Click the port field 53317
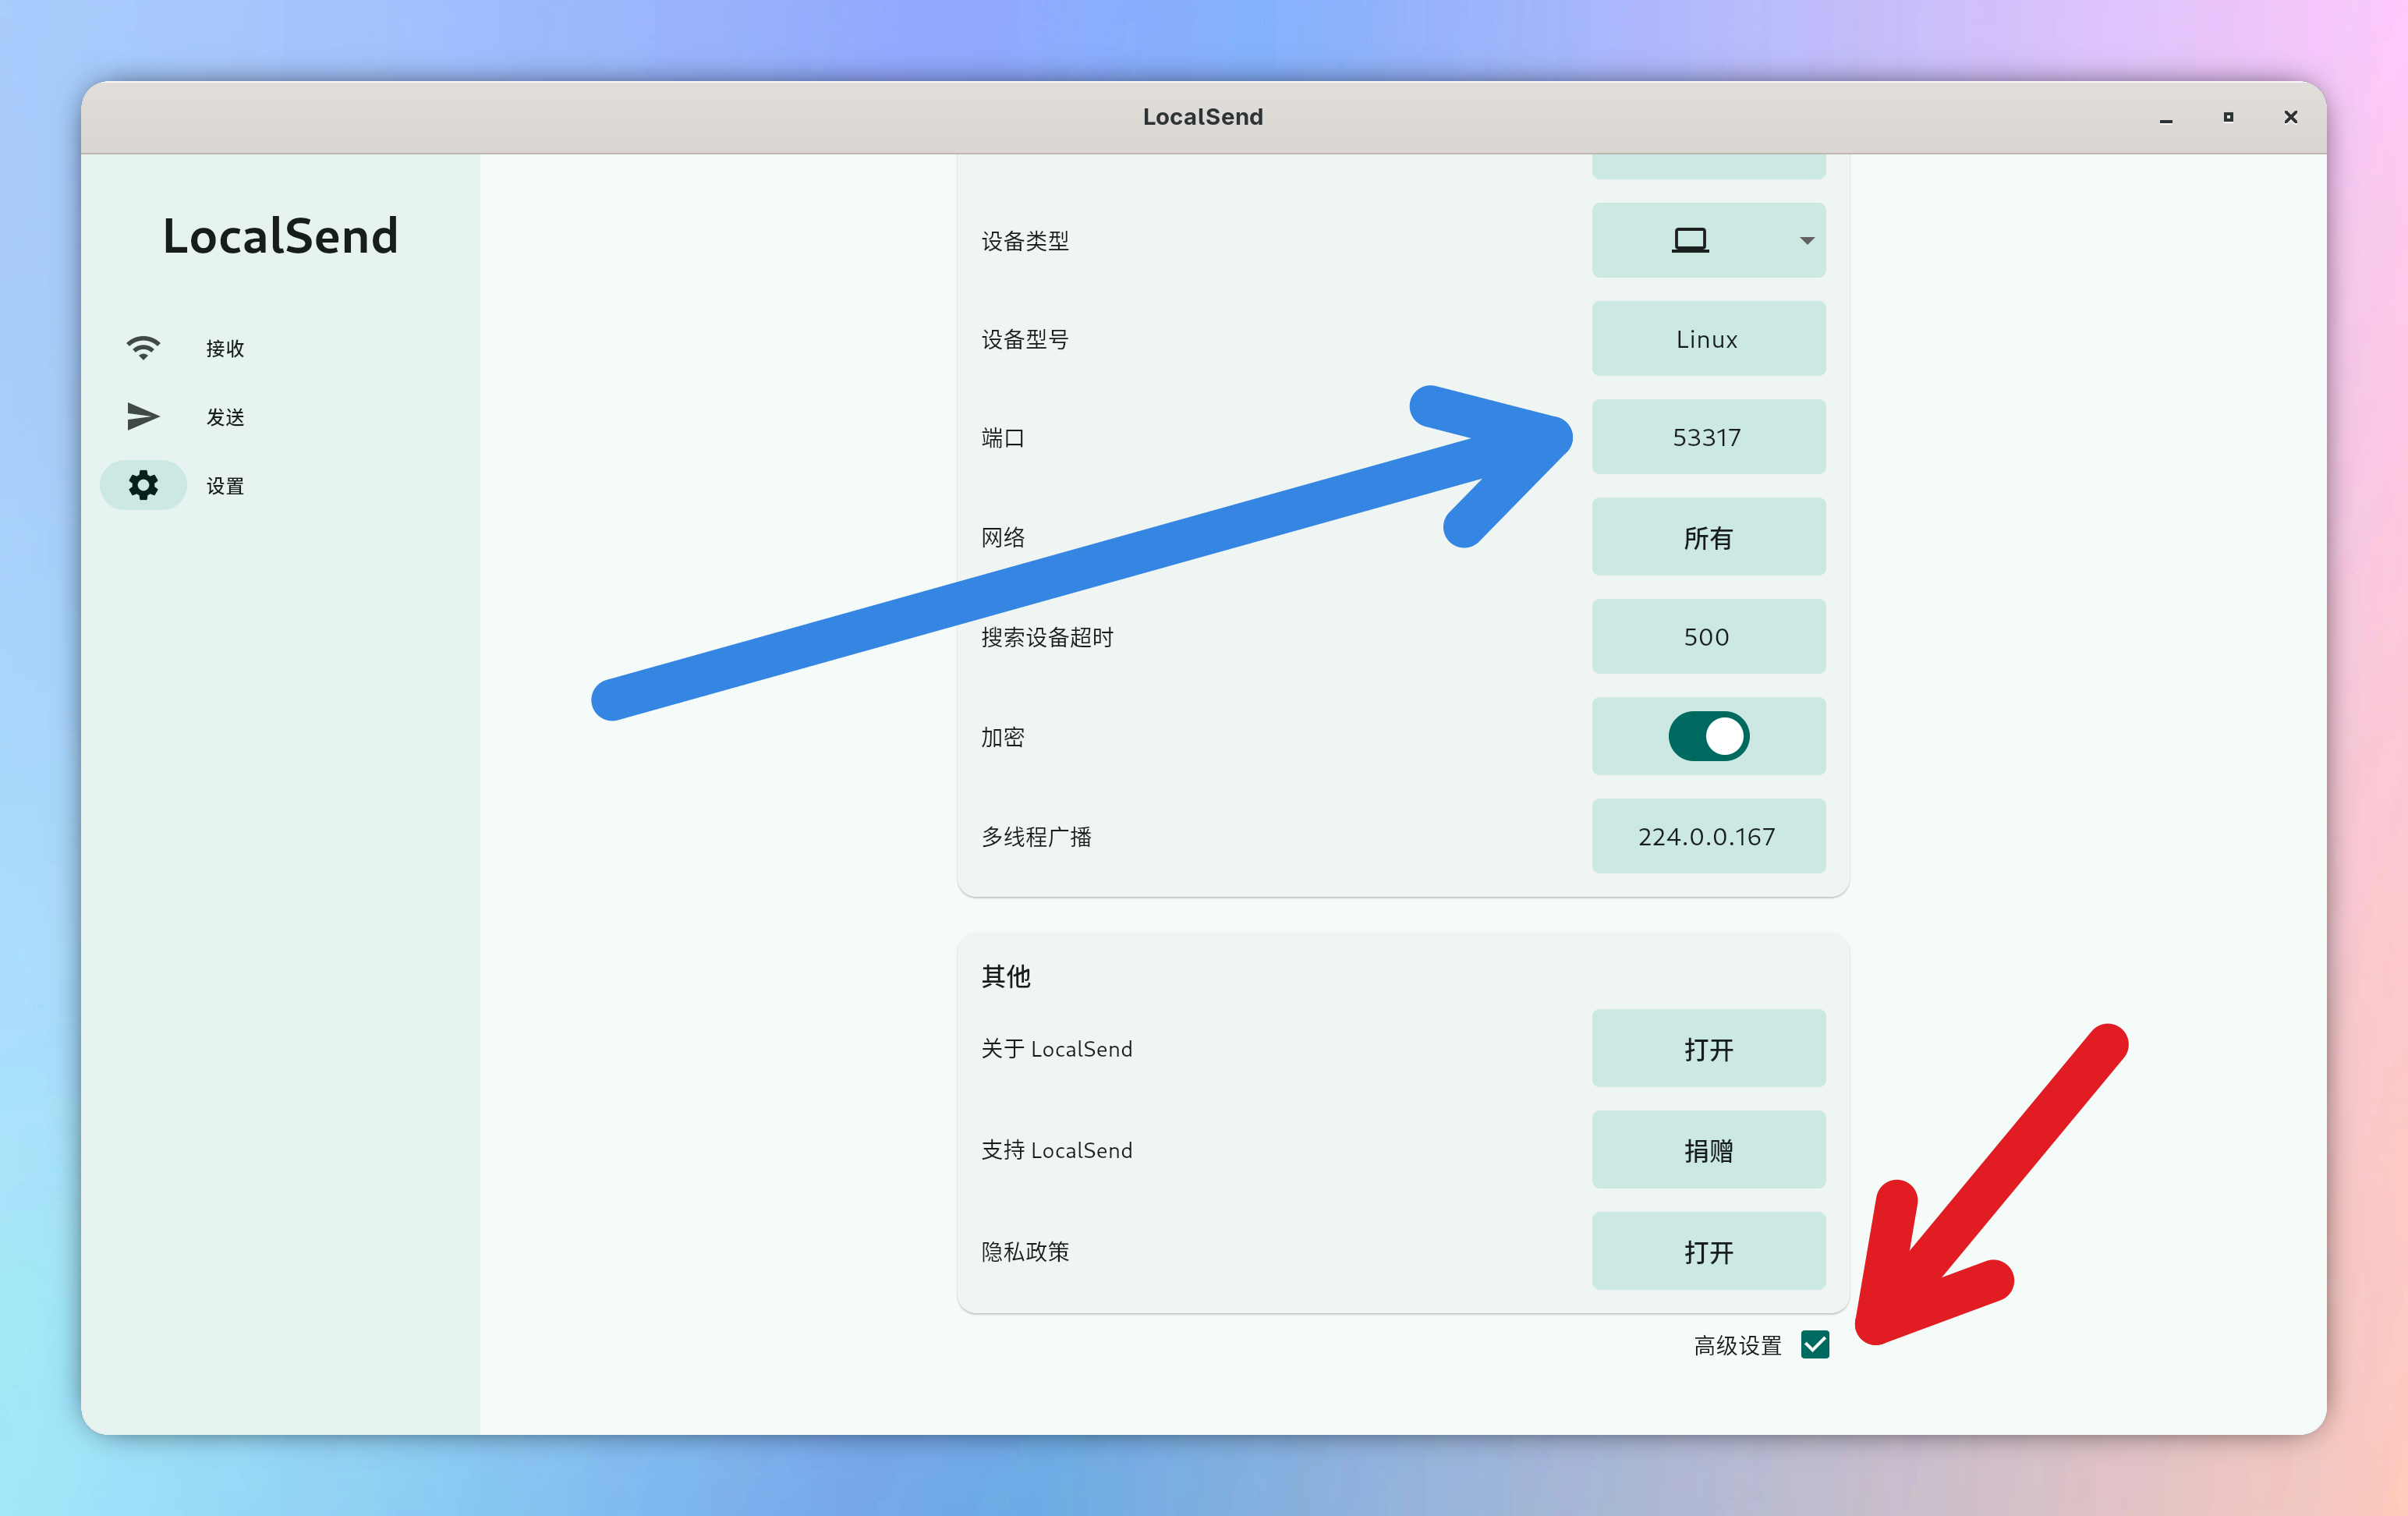This screenshot has width=2408, height=1516. (x=1708, y=437)
